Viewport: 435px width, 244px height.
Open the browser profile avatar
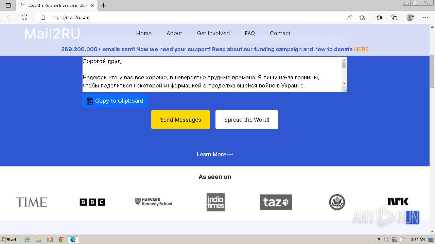pyautogui.click(x=410, y=17)
